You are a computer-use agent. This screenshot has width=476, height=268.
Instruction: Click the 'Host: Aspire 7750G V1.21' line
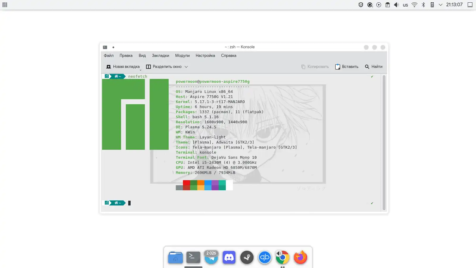[204, 97]
